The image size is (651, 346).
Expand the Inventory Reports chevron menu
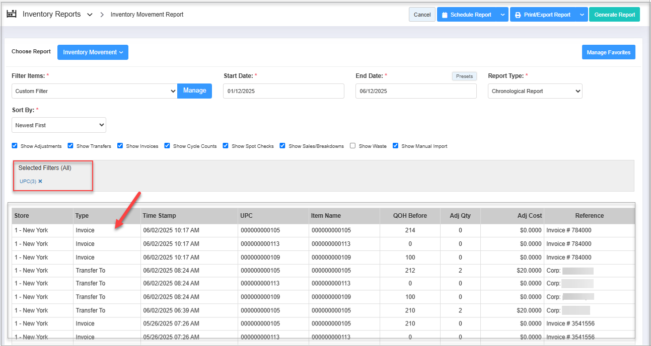(x=90, y=15)
